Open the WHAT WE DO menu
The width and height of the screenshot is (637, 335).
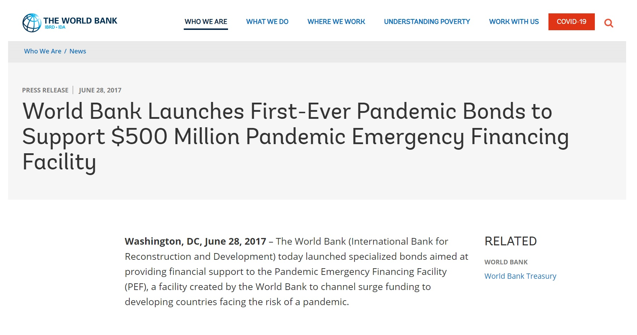click(267, 22)
